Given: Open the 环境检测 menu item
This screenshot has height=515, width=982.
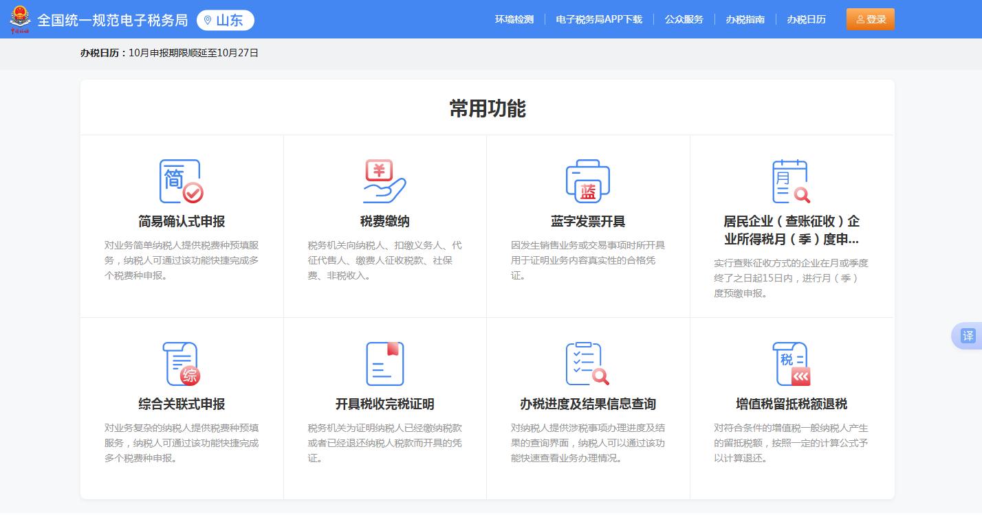Looking at the screenshot, I should [514, 19].
